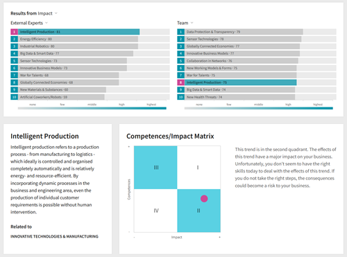
Task: Click quadrant IV of Competences/Impact Matrix
Action: coord(155,211)
